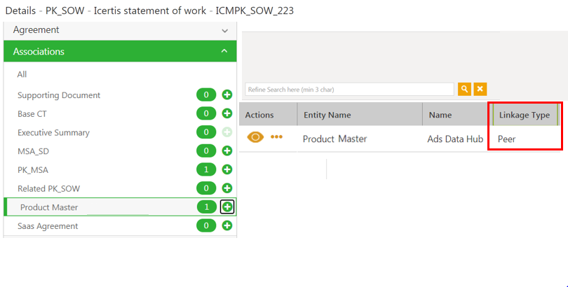The image size is (568, 287).
Task: Add a PK_MSA association
Action: [227, 169]
